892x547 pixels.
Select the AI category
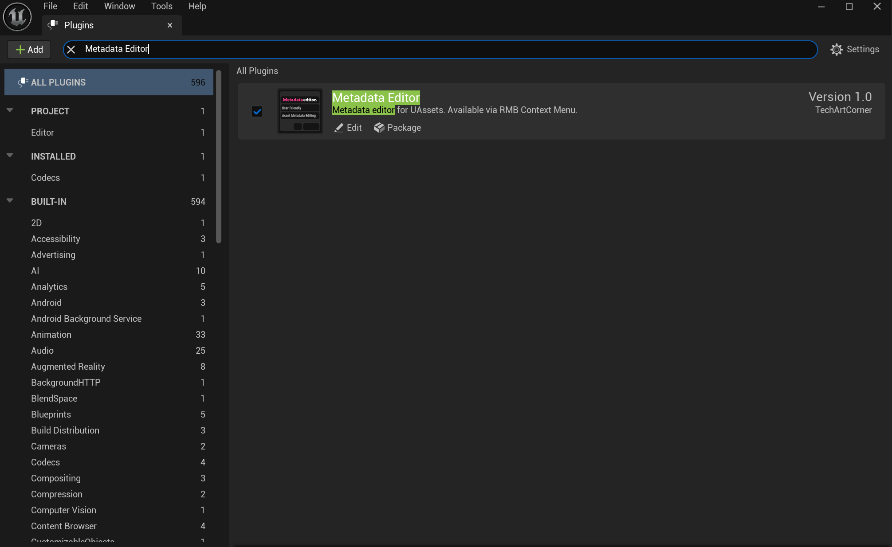pyautogui.click(x=109, y=271)
